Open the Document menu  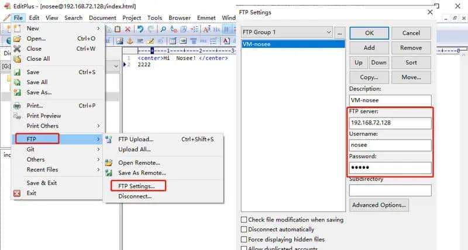click(x=102, y=18)
